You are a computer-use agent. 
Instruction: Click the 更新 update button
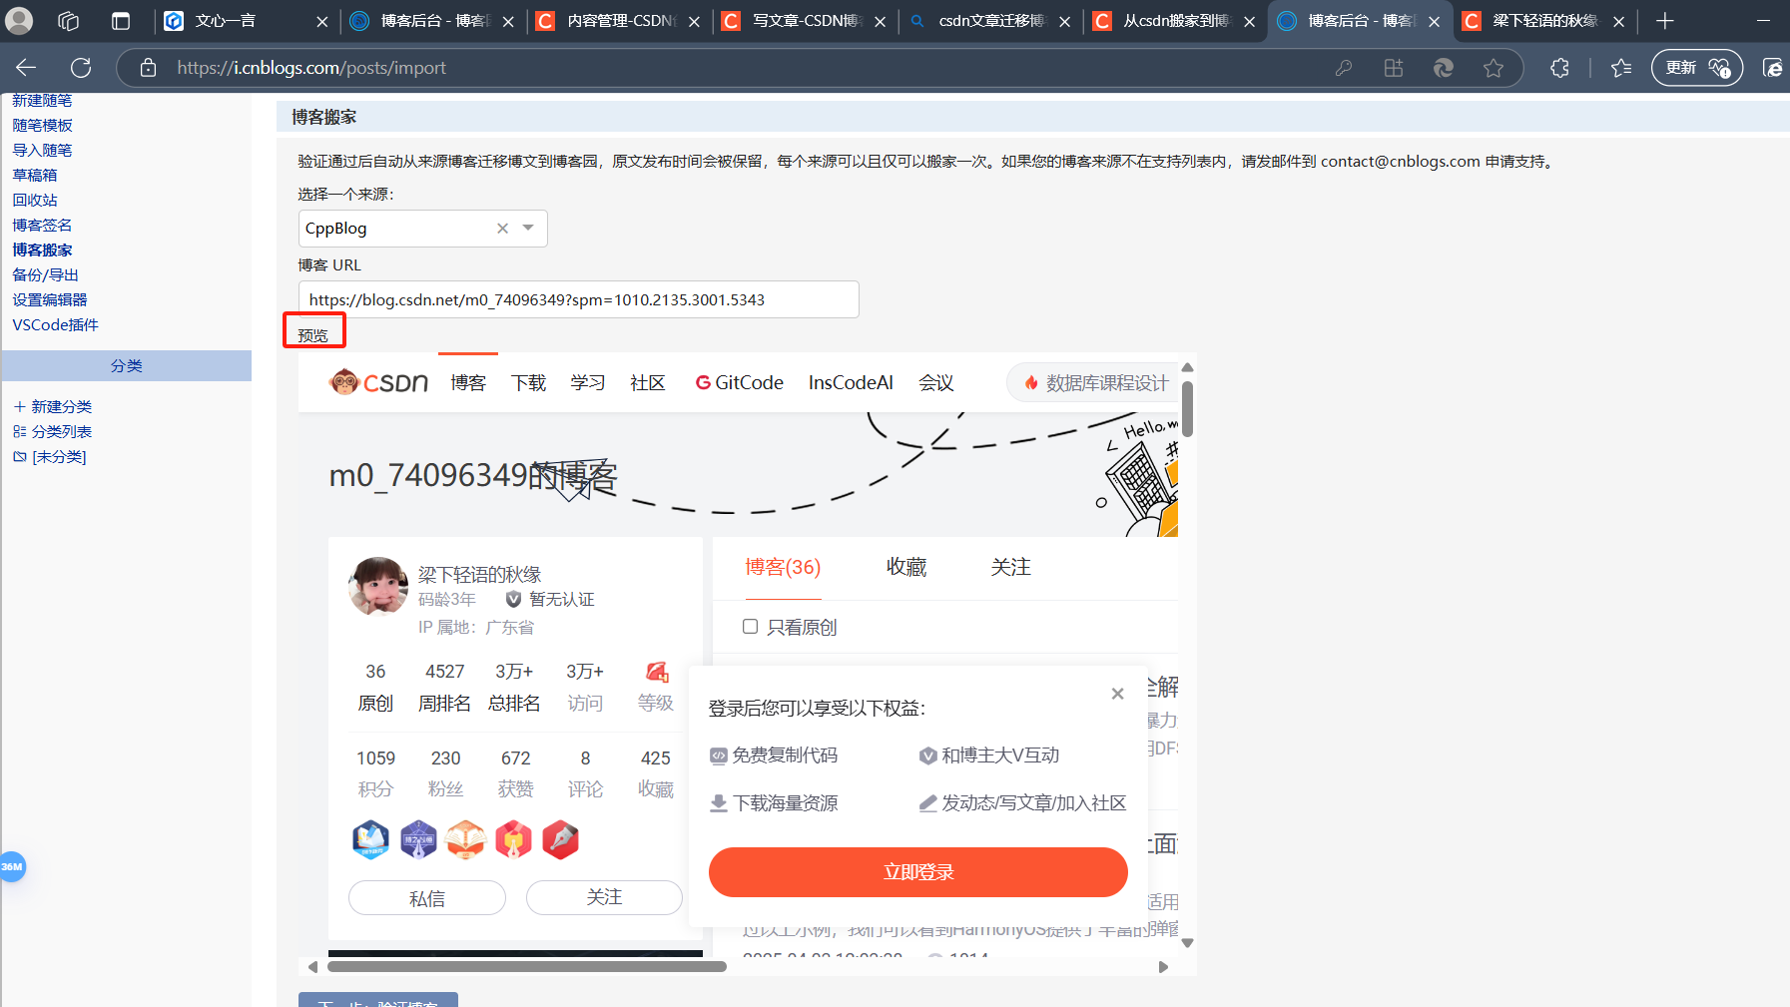pos(1697,68)
